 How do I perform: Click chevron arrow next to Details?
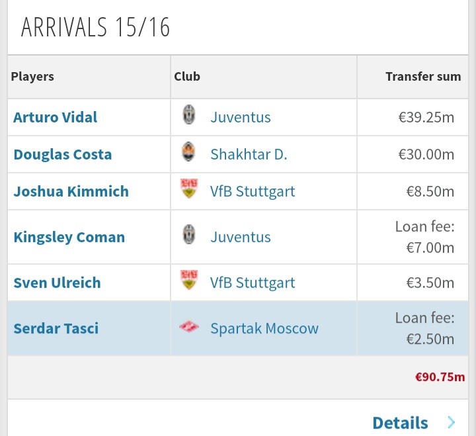pos(451,422)
